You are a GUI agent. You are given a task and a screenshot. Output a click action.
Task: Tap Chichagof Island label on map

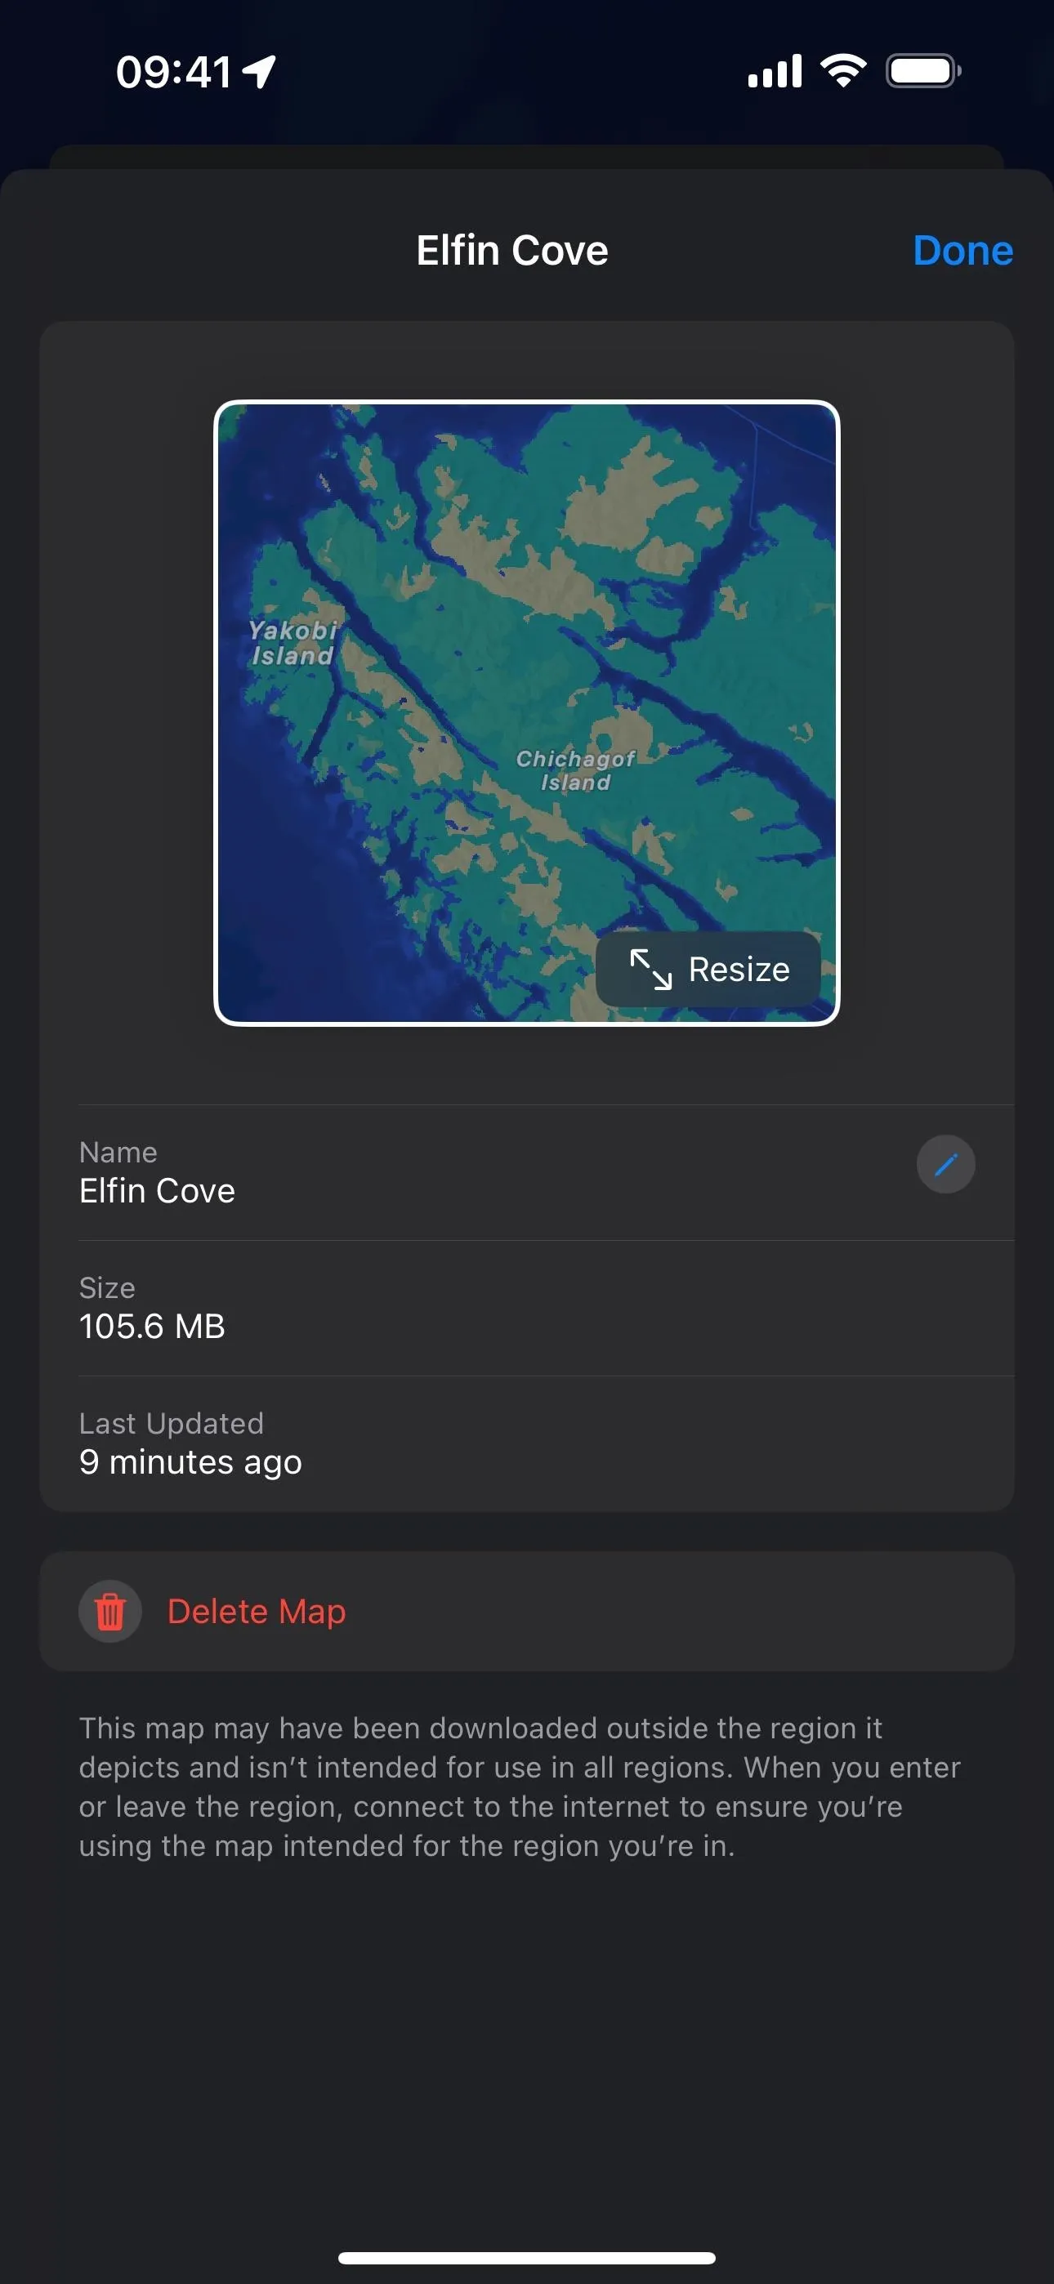(x=576, y=770)
